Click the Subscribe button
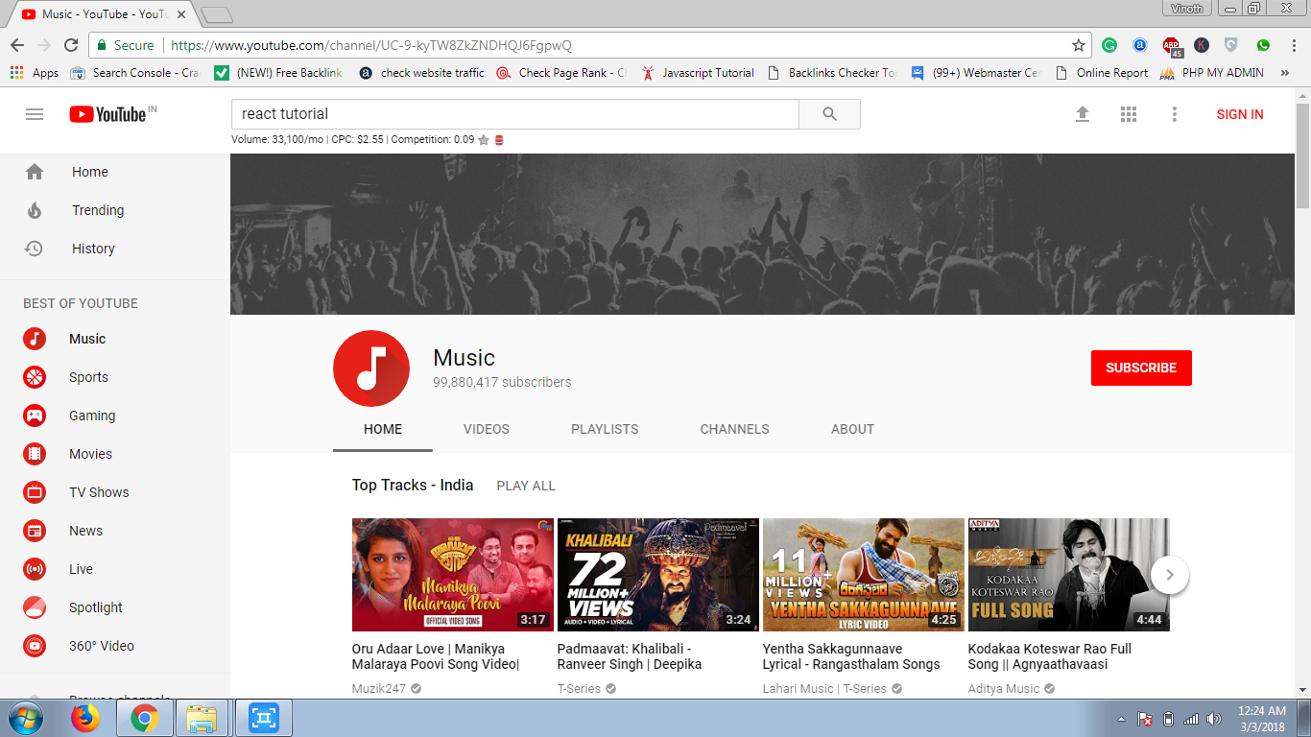The height and width of the screenshot is (737, 1311). (1141, 368)
